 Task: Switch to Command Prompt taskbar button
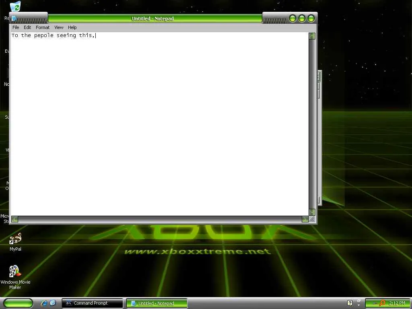point(92,303)
